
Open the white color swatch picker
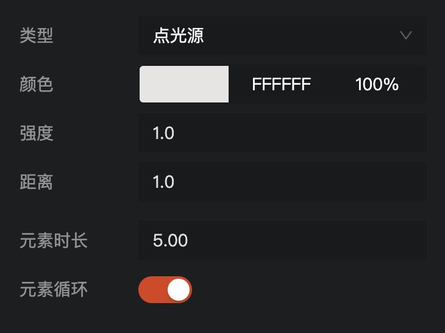click(184, 84)
